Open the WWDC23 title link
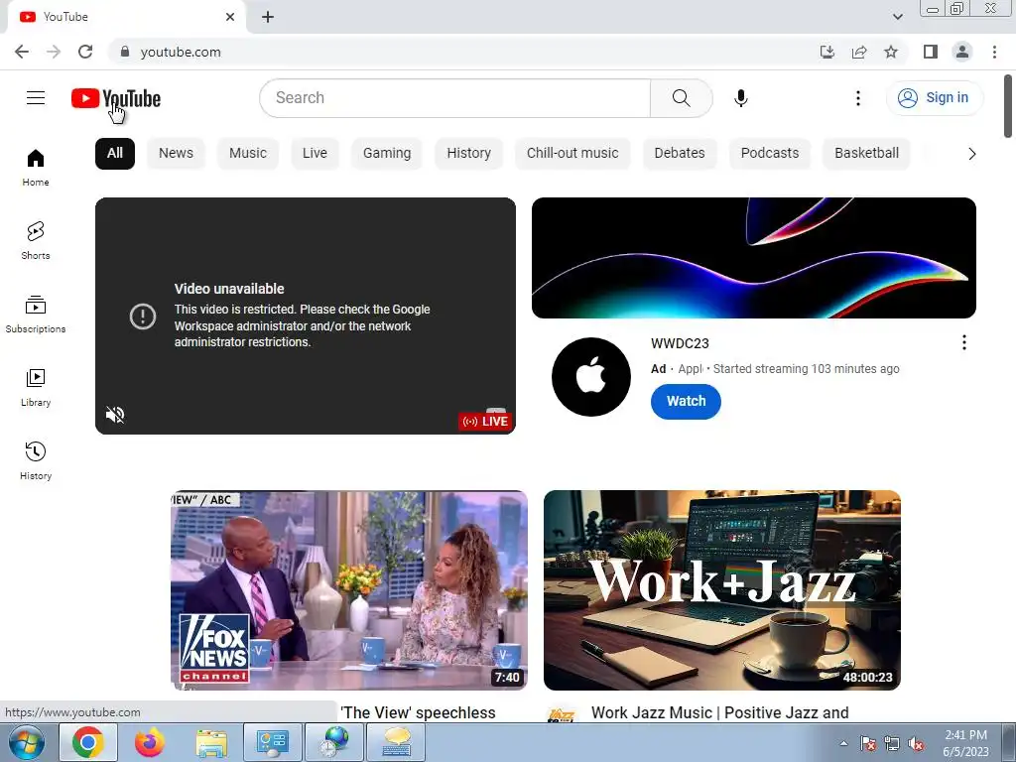1016x762 pixels. [680, 343]
